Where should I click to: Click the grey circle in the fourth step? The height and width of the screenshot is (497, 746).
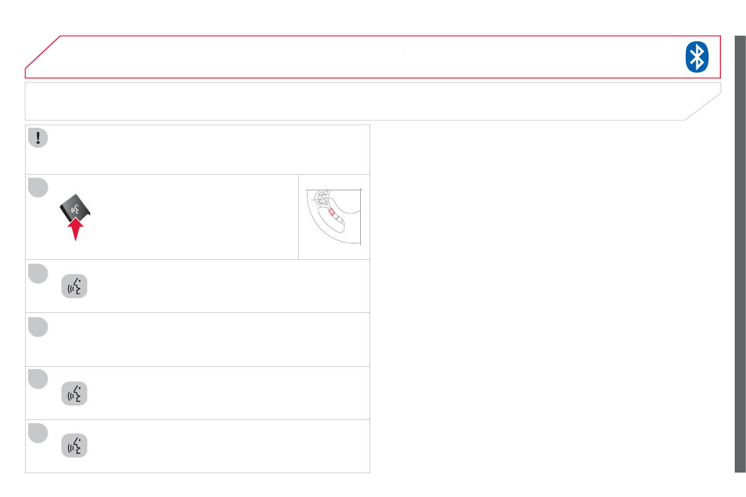(38, 379)
